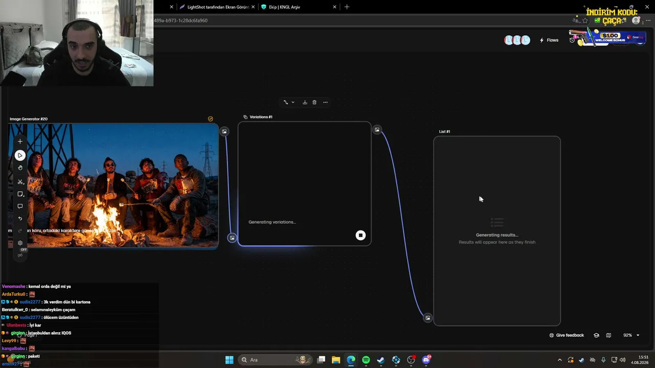Open the Windows Start menu

pyautogui.click(x=229, y=360)
